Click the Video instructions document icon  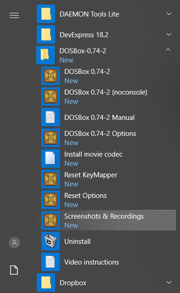tap(51, 262)
